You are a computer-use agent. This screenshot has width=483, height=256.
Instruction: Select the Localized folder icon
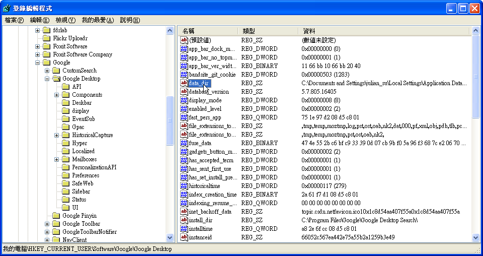click(x=65, y=151)
